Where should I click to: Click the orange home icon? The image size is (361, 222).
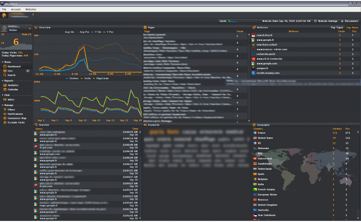coord(4,15)
